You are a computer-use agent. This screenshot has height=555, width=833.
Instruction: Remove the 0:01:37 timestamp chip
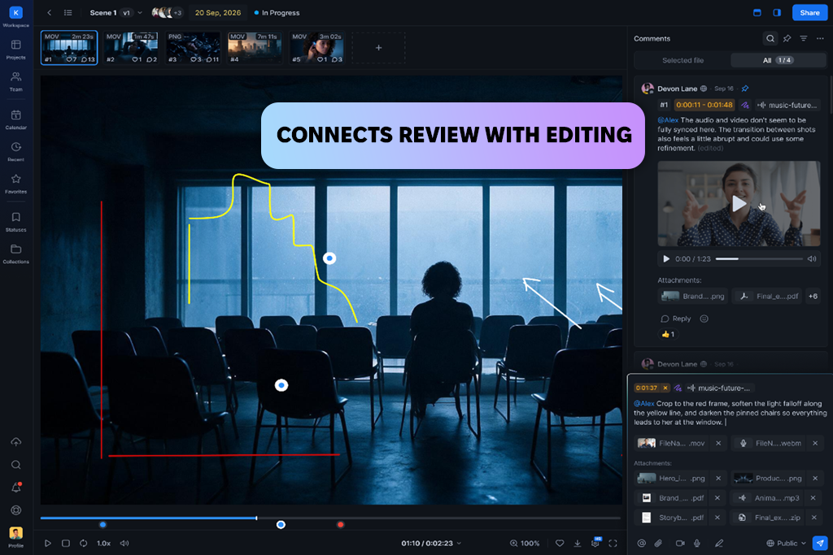(665, 388)
